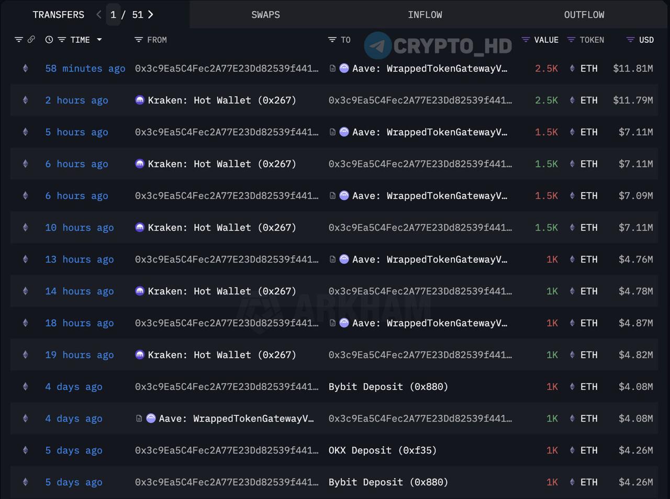Open the OKX Deposit (0xf35) entity

[x=383, y=450]
